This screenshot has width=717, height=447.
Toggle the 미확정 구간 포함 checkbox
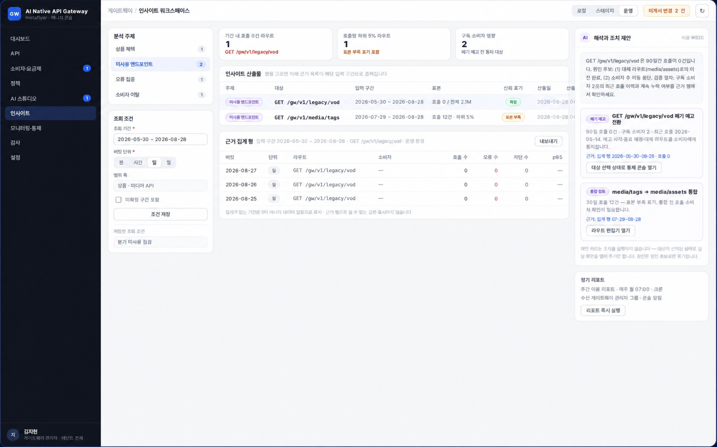(x=118, y=199)
